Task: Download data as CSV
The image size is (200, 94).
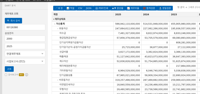Action: 80,8
